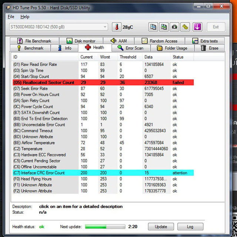Switch to the Erase tab
Image resolution: width=237 pixels, height=237 pixels.
click(210, 48)
